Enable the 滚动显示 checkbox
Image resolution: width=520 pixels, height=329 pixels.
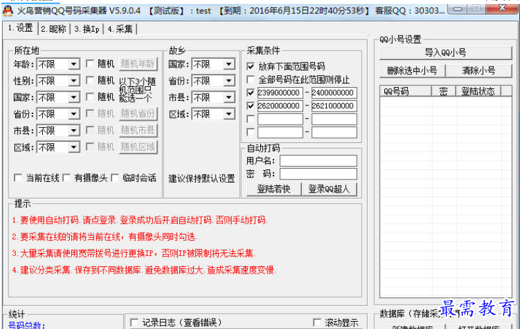[x=317, y=322]
